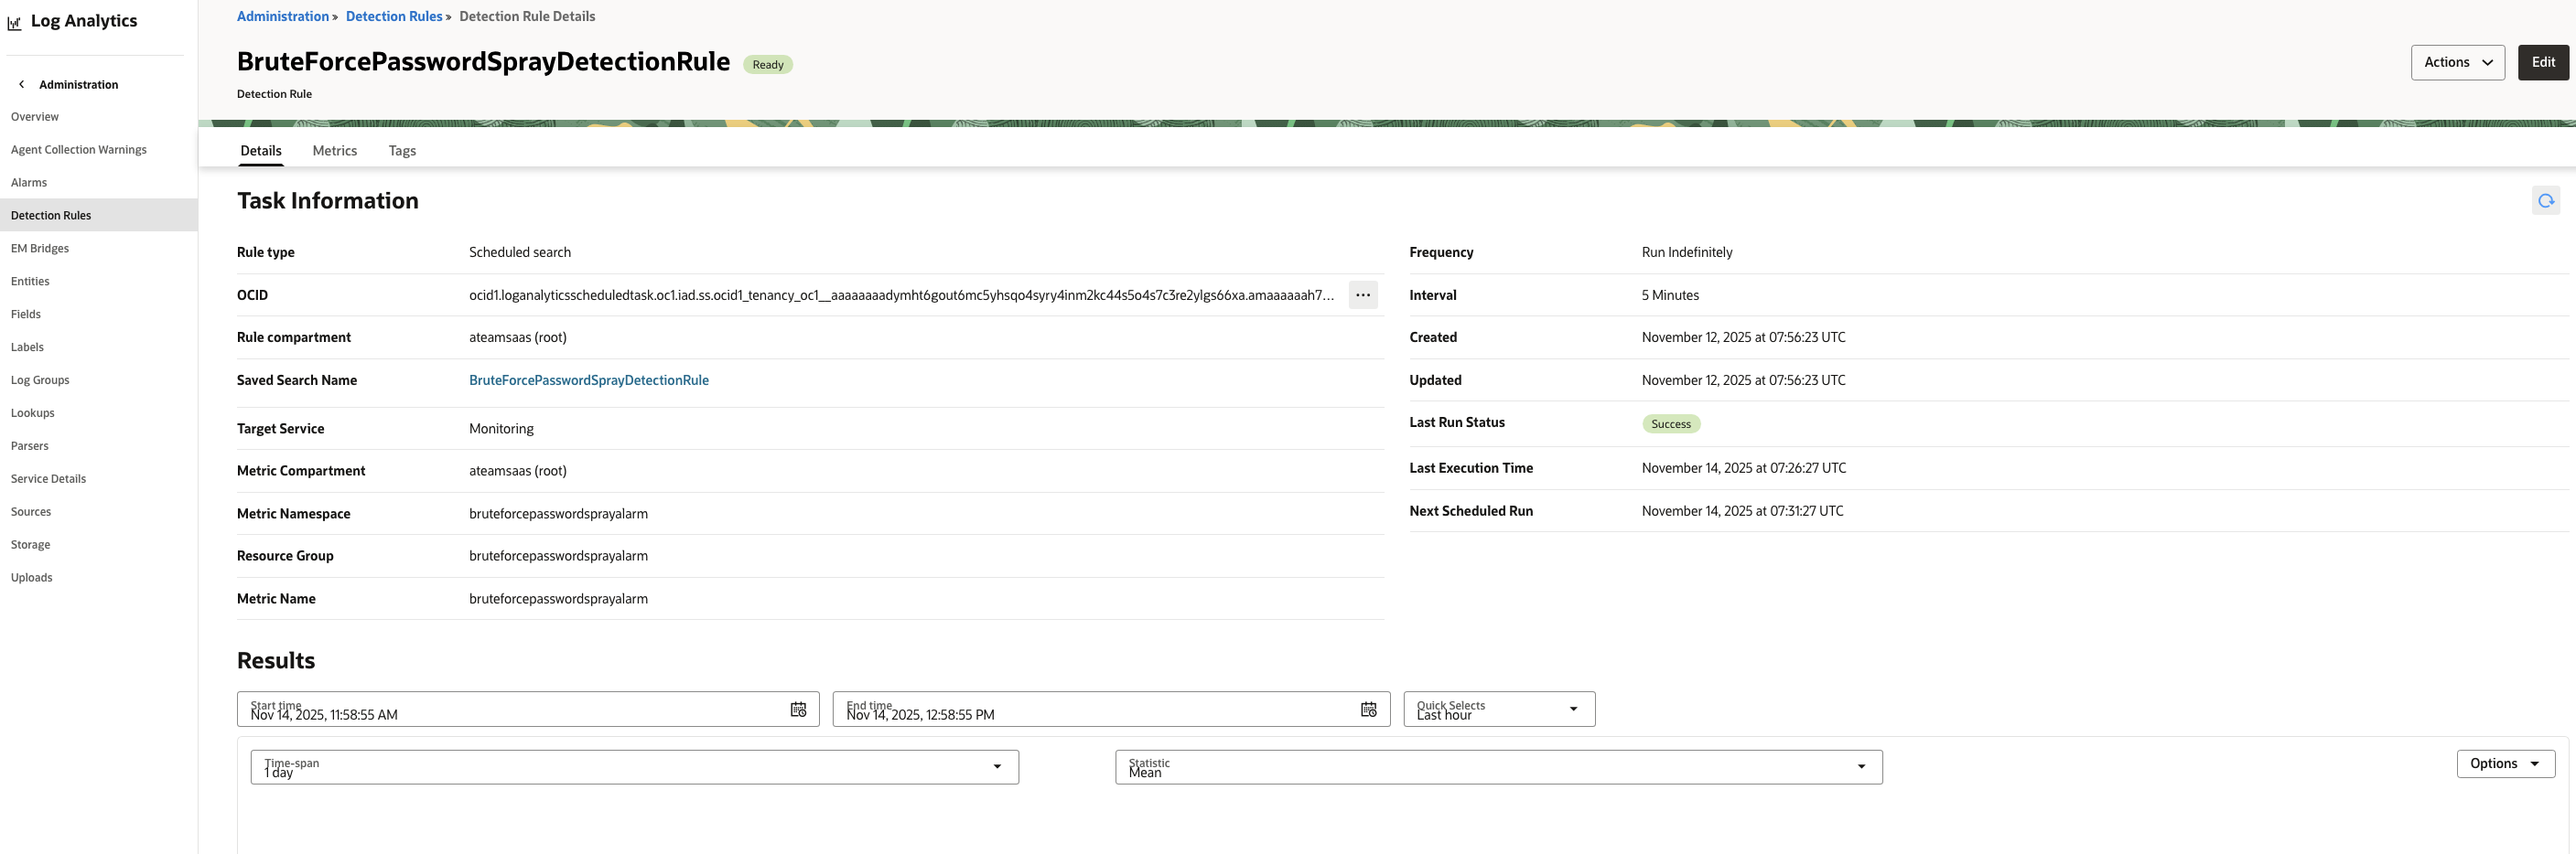
Task: Refresh Task Information with the reload icon
Action: [x=2545, y=201]
